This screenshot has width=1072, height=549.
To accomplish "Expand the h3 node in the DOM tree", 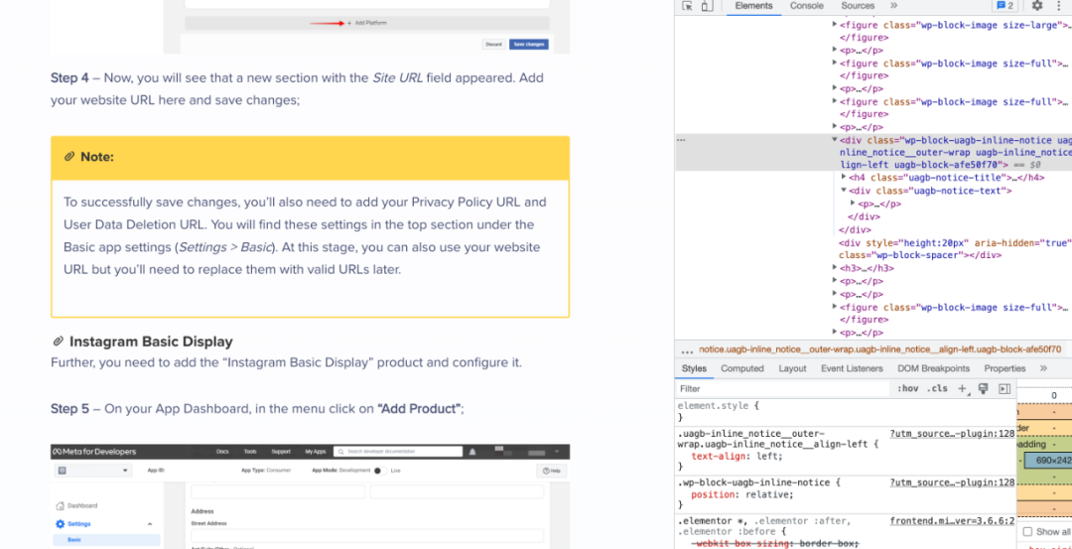I will (x=835, y=268).
